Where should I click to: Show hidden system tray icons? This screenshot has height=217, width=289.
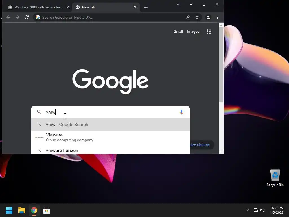(x=248, y=210)
